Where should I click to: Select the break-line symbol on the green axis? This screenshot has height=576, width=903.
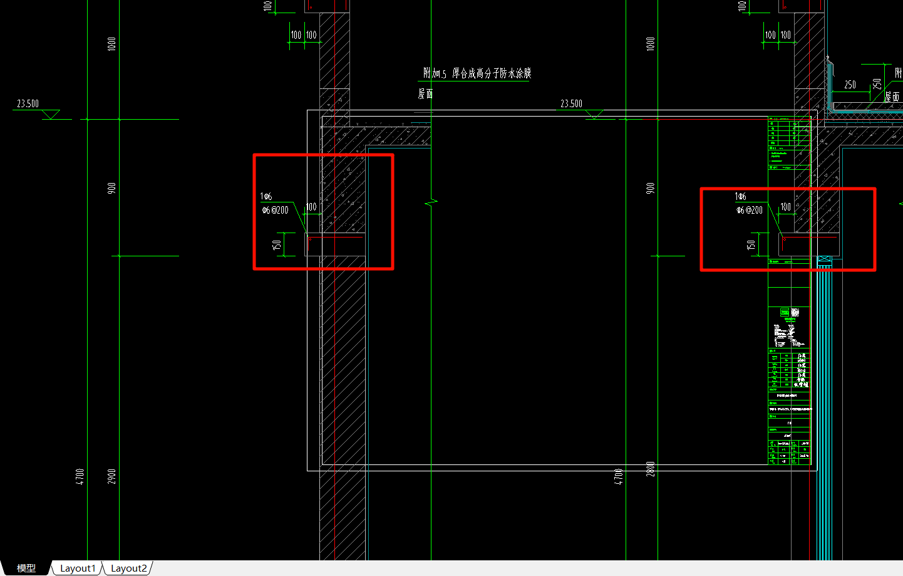click(x=431, y=202)
